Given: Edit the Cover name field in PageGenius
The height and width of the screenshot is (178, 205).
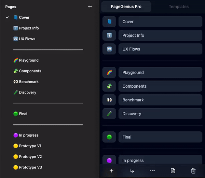Looking at the screenshot, I should [160, 22].
